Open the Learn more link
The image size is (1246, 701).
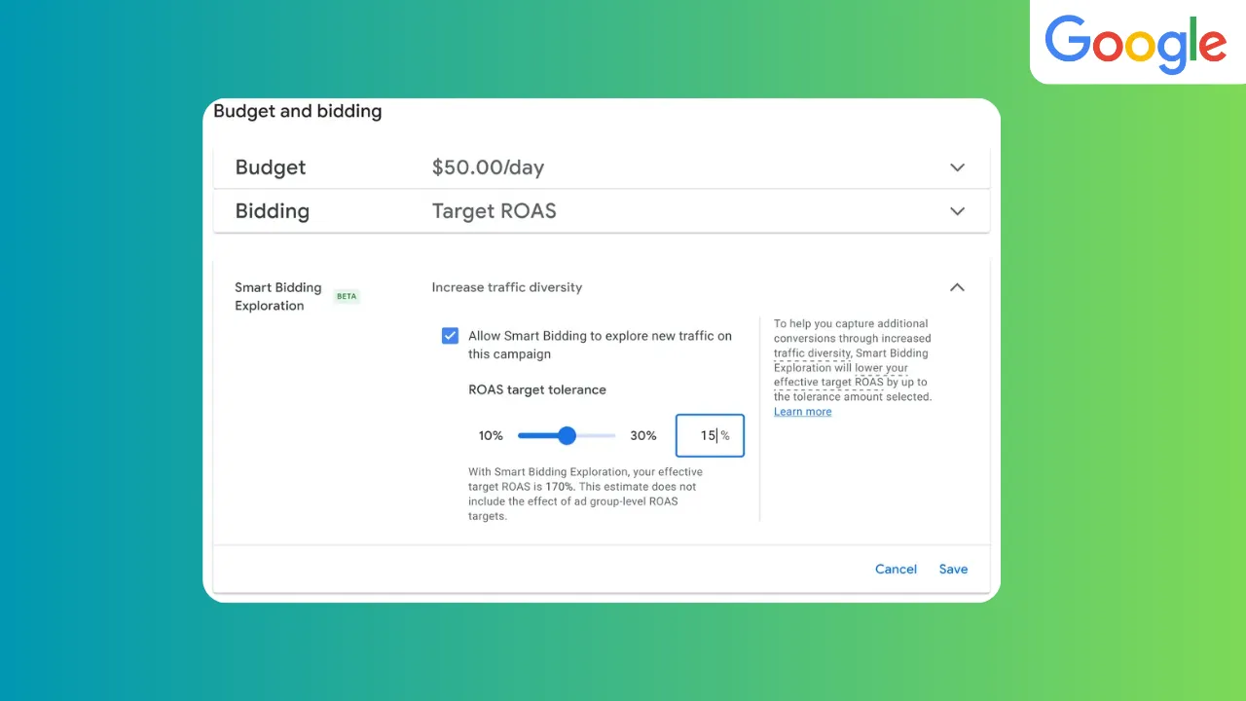coord(802,412)
